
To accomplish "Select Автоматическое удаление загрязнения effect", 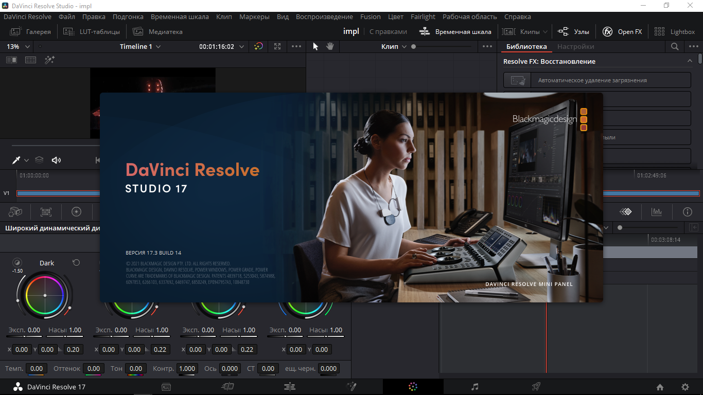I will click(597, 80).
